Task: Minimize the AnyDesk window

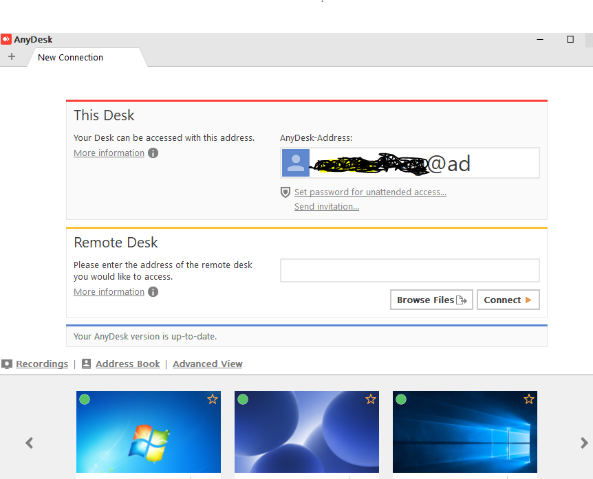Action: click(x=540, y=39)
